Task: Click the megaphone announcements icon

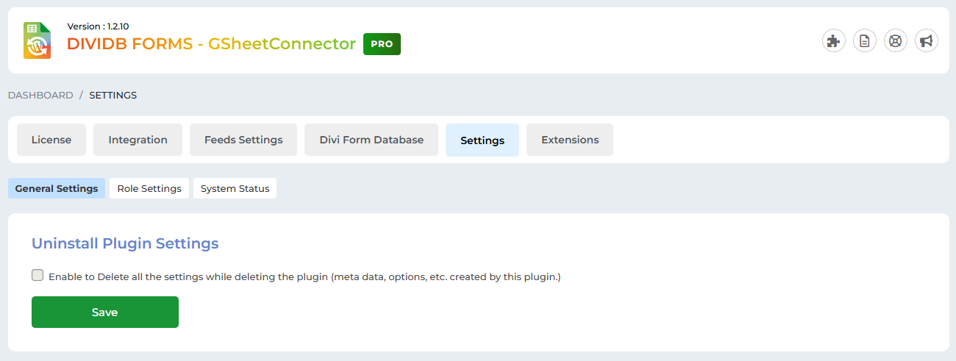Action: click(x=926, y=41)
